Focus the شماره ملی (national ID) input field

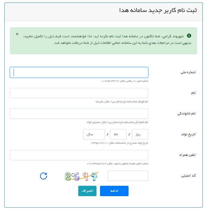[79, 73]
